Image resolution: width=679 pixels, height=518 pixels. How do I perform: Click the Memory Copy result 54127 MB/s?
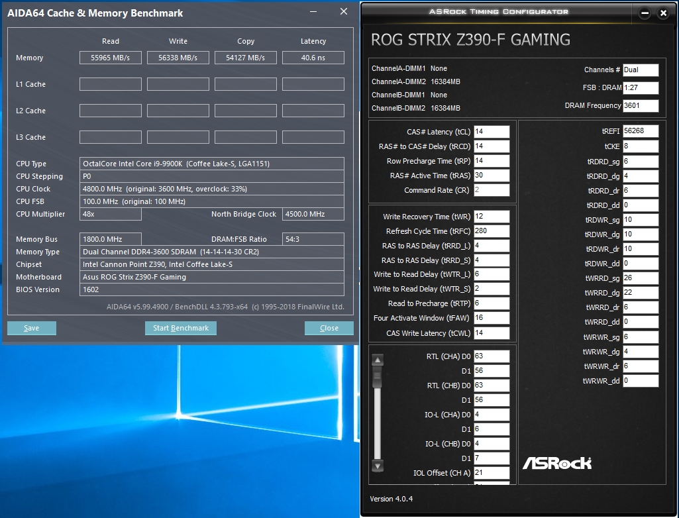246,58
